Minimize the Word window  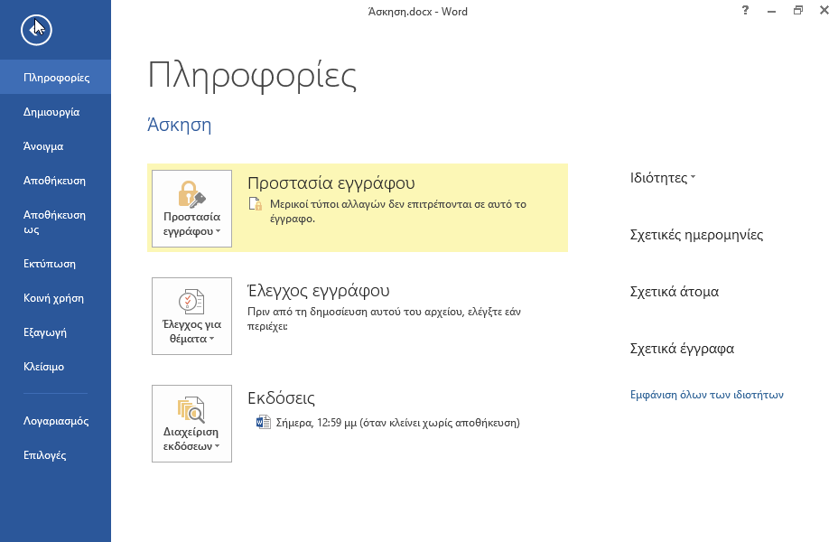pyautogui.click(x=771, y=10)
